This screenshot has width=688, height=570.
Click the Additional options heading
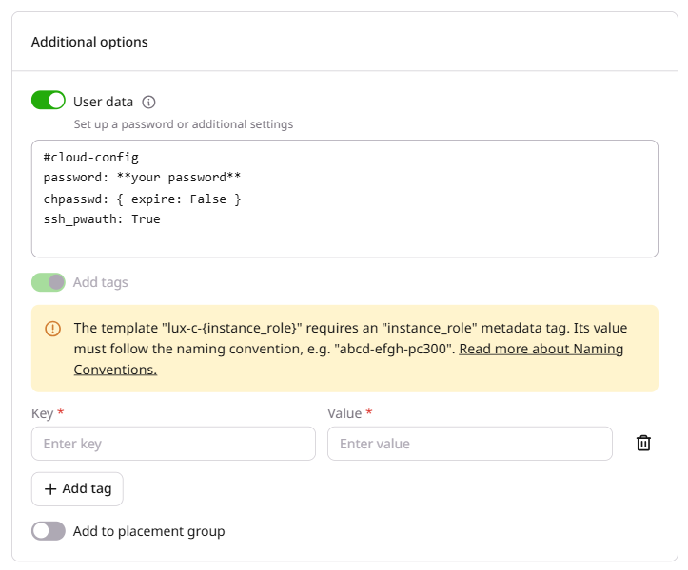[x=89, y=42]
